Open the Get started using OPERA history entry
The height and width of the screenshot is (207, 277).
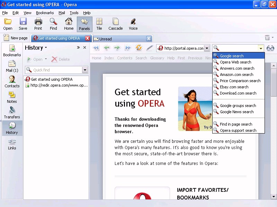point(52,79)
